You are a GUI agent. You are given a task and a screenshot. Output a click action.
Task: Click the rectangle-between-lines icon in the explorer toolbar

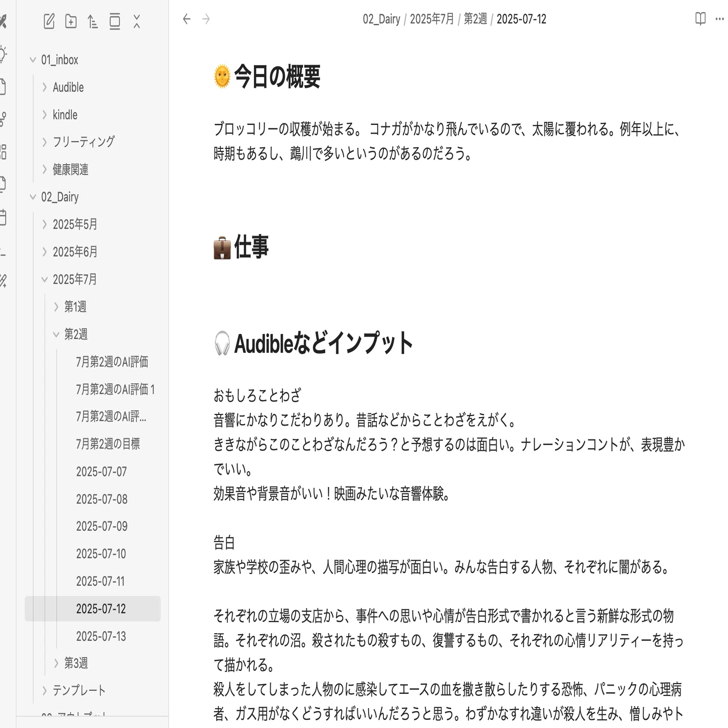(x=115, y=21)
